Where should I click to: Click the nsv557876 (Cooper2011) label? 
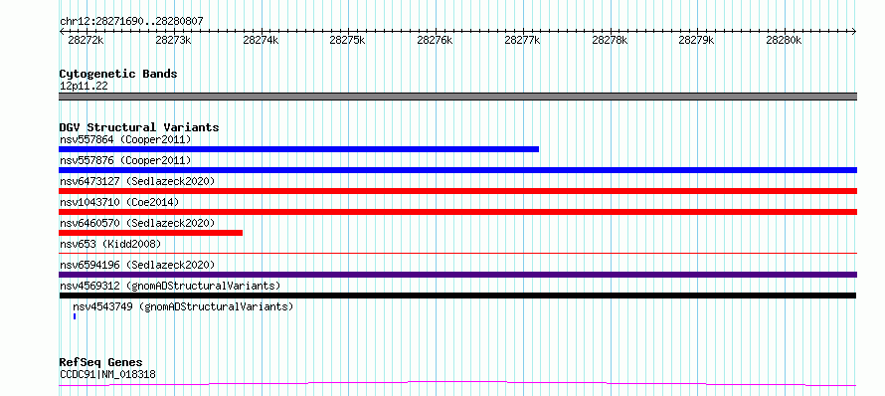click(125, 160)
